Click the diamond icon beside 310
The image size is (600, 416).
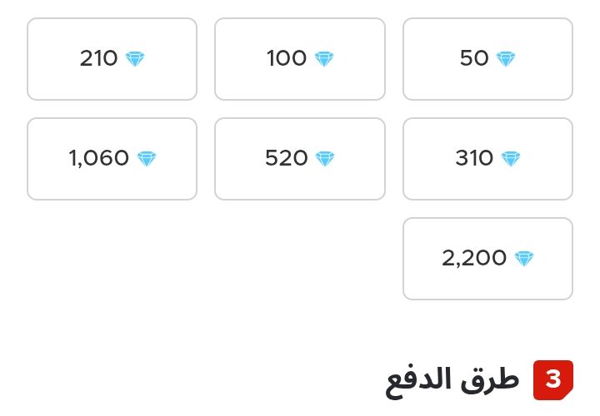tap(511, 159)
